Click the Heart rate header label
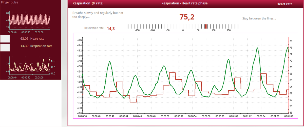The image size is (304, 127). point(284,4)
